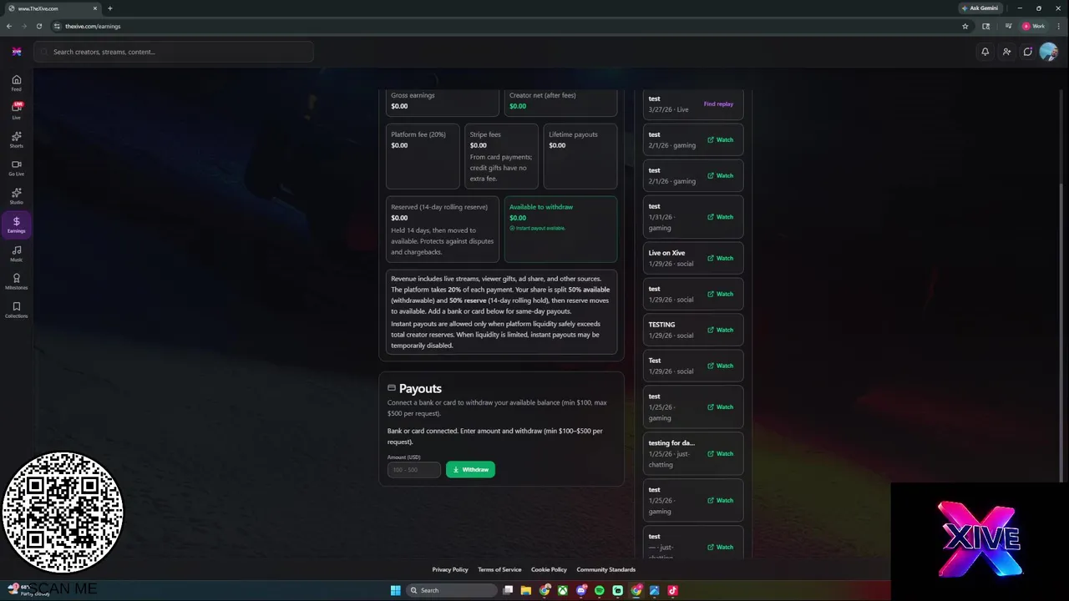Viewport: 1069px width, 601px height.
Task: Open the notifications bell
Action: [x=985, y=52]
